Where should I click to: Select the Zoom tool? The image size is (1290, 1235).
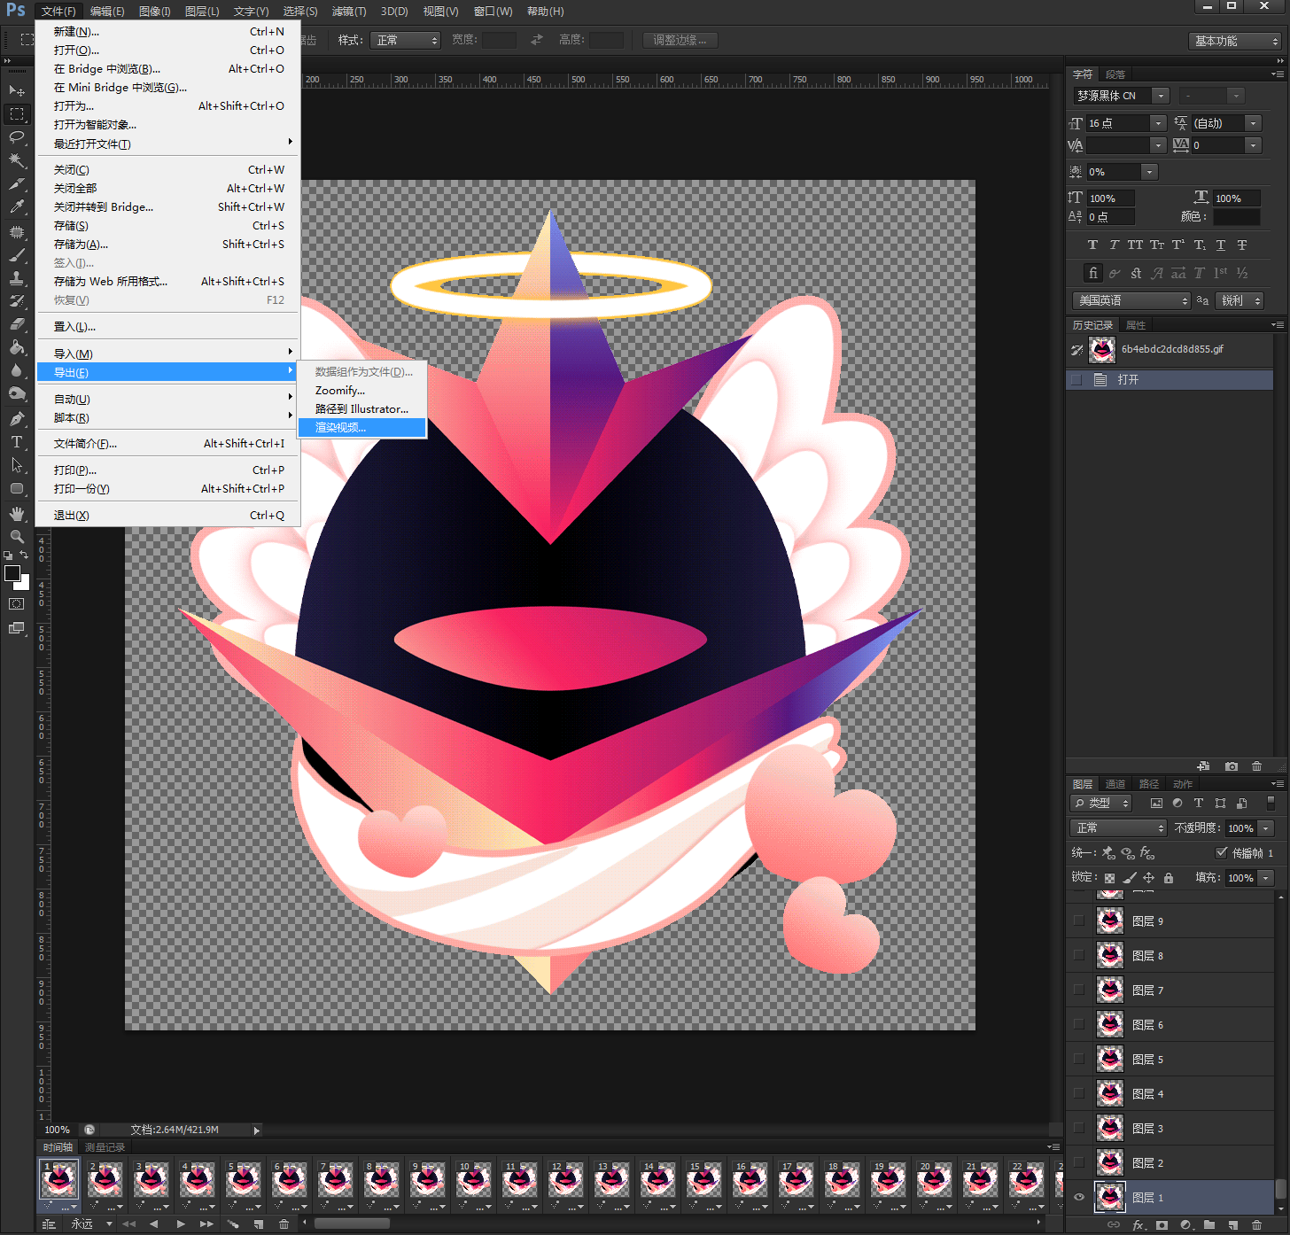17,536
